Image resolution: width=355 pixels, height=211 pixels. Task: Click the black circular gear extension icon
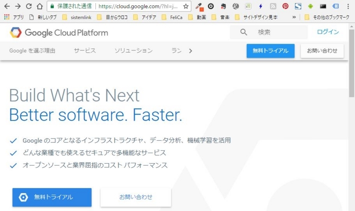[x=211, y=6]
